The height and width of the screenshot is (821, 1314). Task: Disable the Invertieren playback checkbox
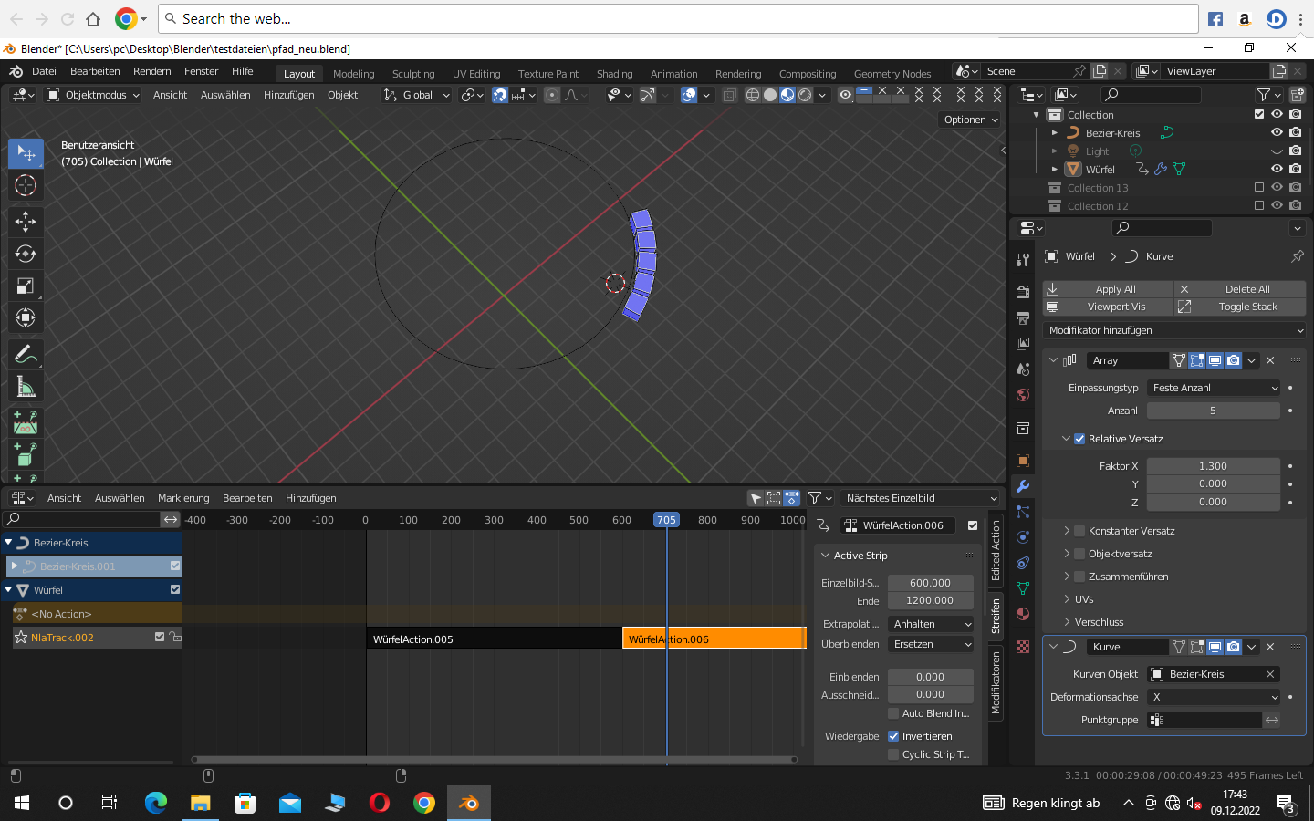click(x=893, y=736)
